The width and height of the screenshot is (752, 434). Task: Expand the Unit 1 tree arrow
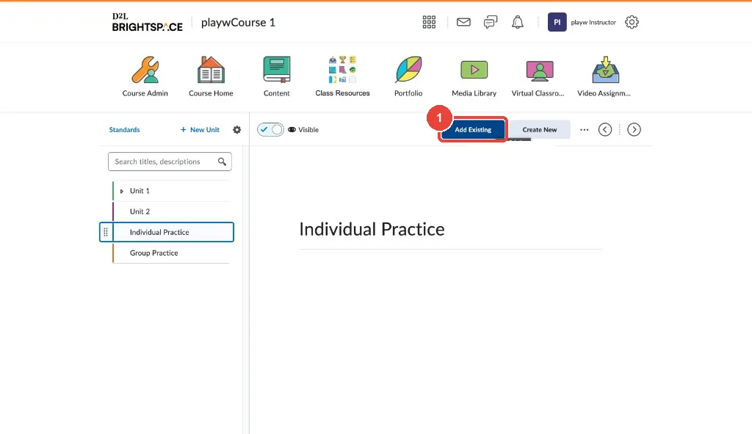122,191
